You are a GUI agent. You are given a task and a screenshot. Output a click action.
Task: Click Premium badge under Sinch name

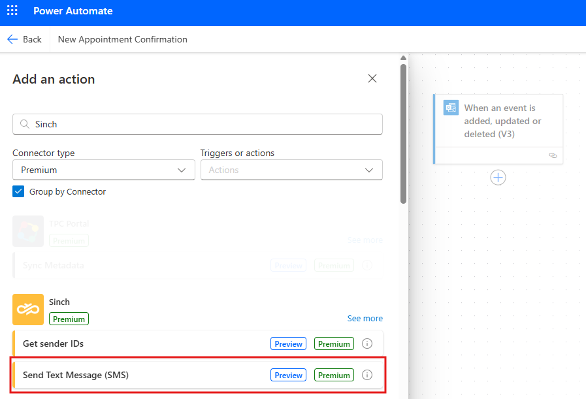69,319
